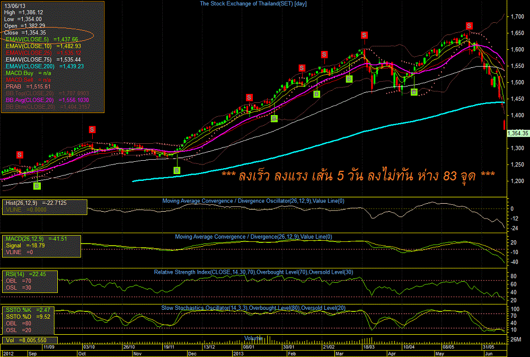Click the Dec month label on the time axis
Image resolution: width=530 pixels, height=357 pixels.
point(192,354)
